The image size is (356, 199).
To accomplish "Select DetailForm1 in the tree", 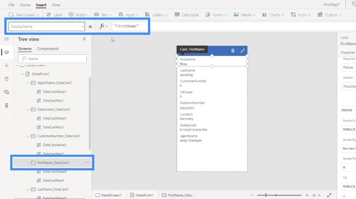I will point(40,74).
